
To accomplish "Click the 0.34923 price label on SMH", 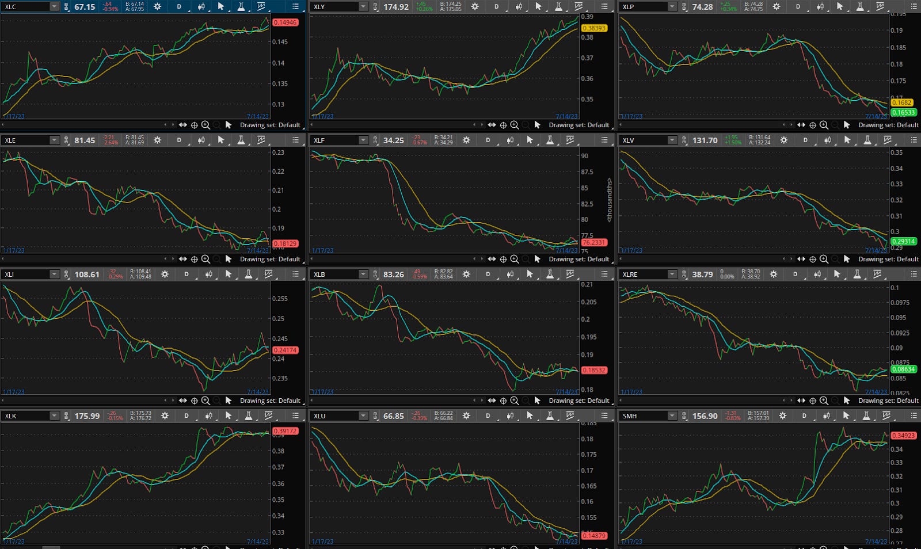I will [903, 436].
